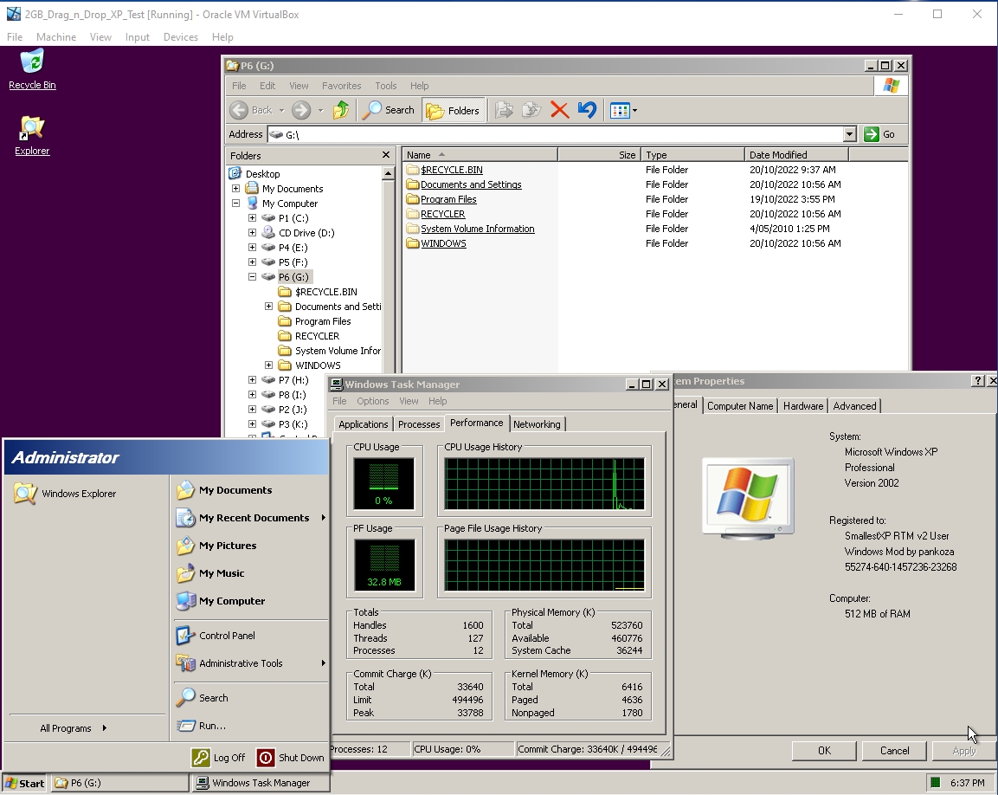Expand the P1 (C:) drive node
Screen dimensions: 998x795
click(x=253, y=218)
